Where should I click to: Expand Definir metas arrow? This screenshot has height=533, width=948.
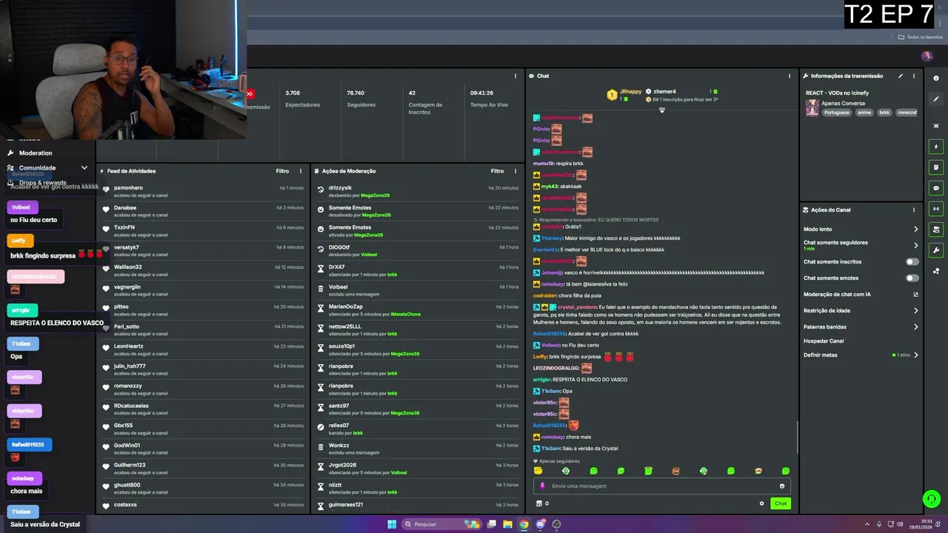pos(916,355)
